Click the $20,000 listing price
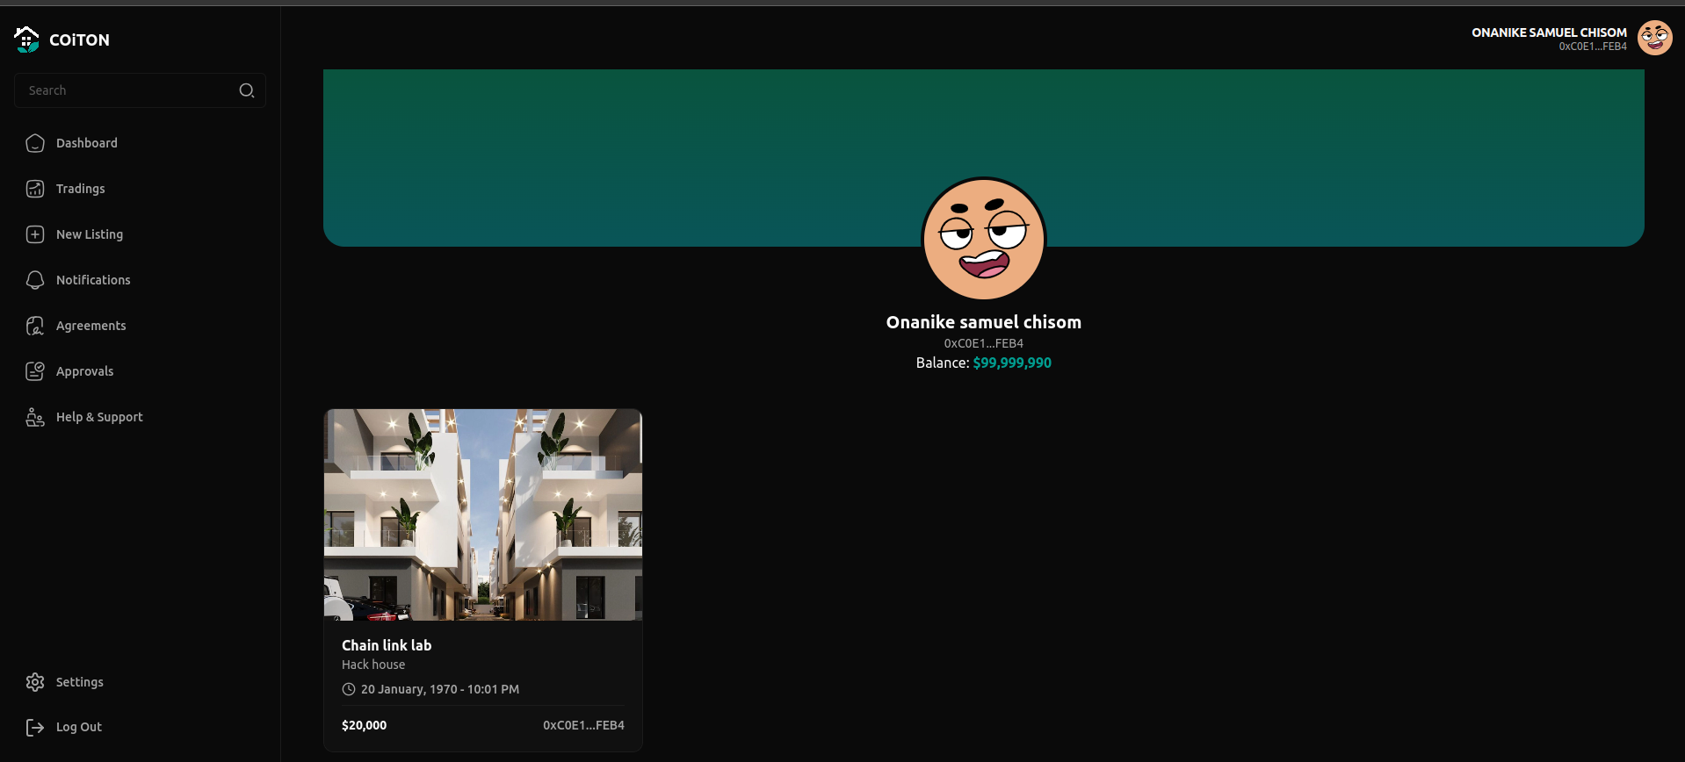This screenshot has width=1685, height=762. (x=364, y=725)
